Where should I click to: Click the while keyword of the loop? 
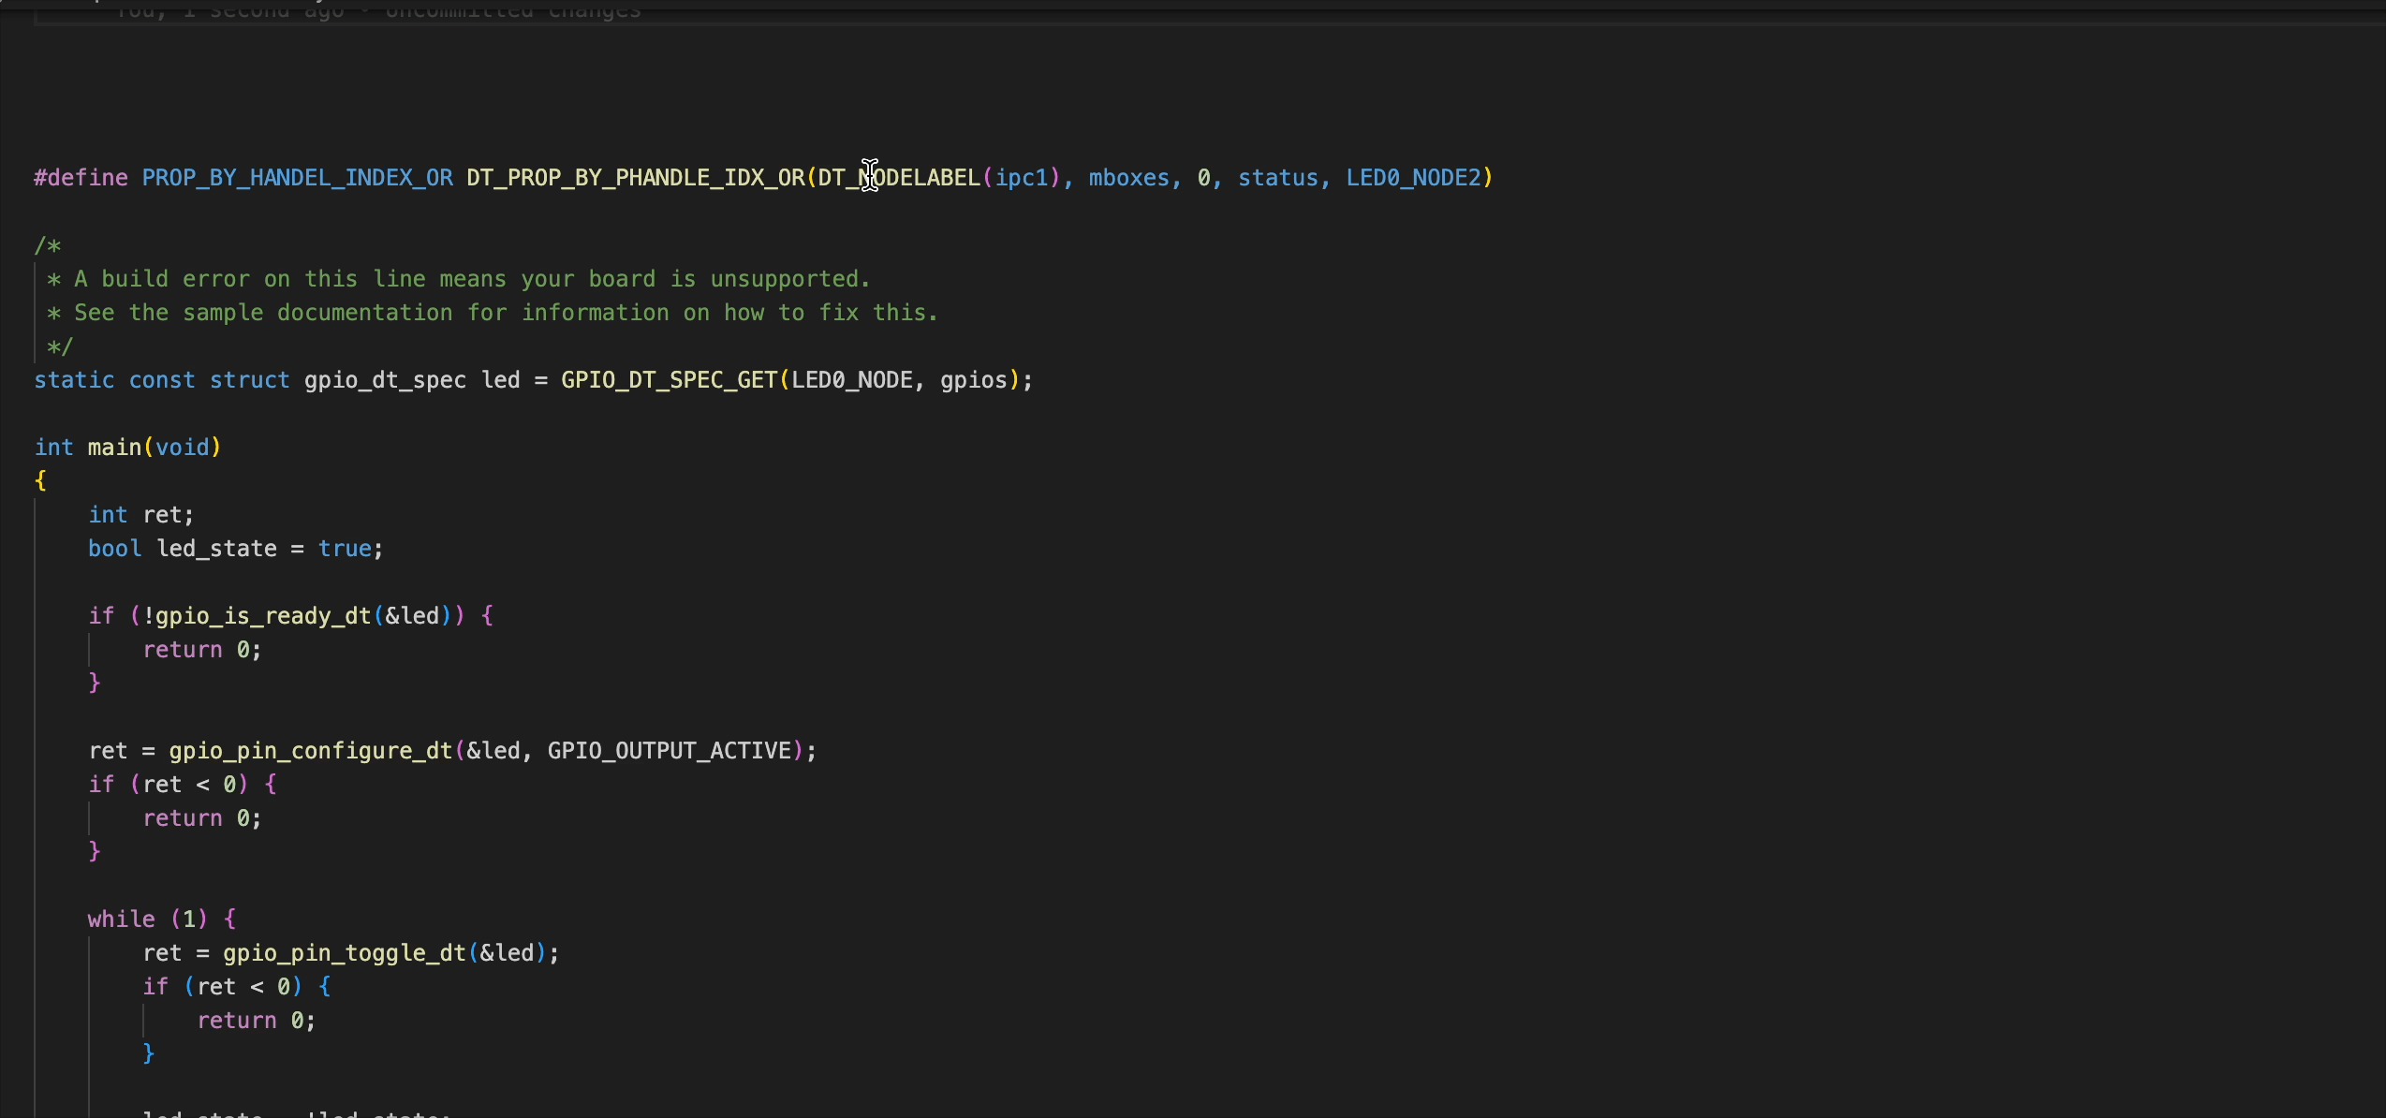(121, 919)
